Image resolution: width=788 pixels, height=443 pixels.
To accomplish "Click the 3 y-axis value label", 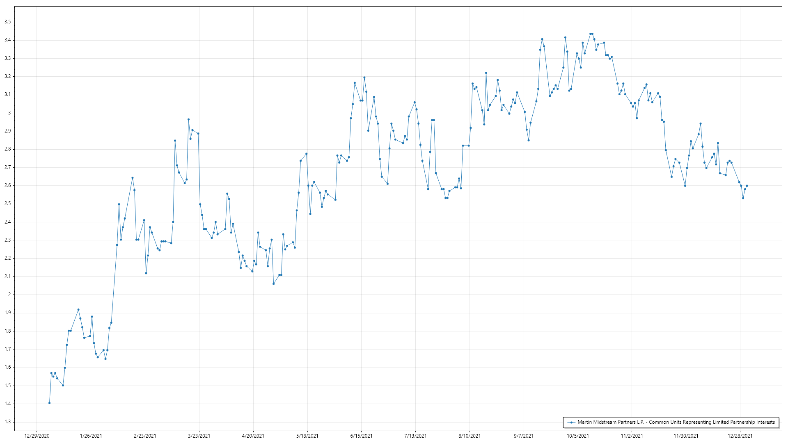I will [9, 113].
